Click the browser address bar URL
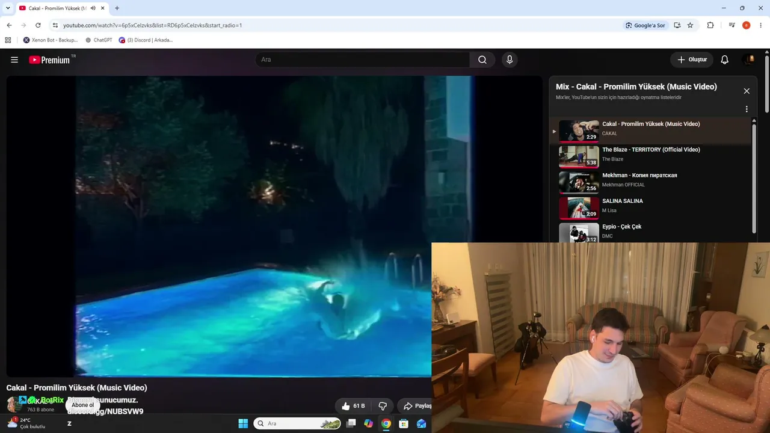This screenshot has width=770, height=433. pyautogui.click(x=153, y=25)
